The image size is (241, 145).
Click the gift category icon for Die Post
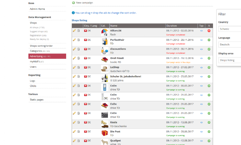(x=104, y=133)
